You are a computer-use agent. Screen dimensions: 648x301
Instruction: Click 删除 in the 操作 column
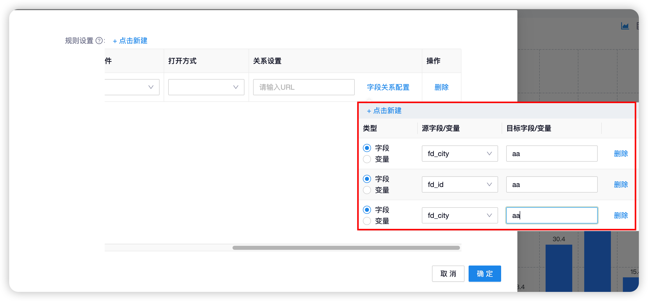click(441, 87)
